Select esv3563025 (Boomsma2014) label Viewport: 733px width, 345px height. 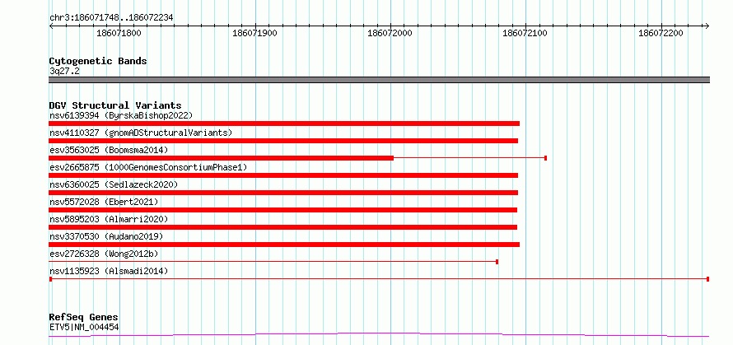pos(109,150)
